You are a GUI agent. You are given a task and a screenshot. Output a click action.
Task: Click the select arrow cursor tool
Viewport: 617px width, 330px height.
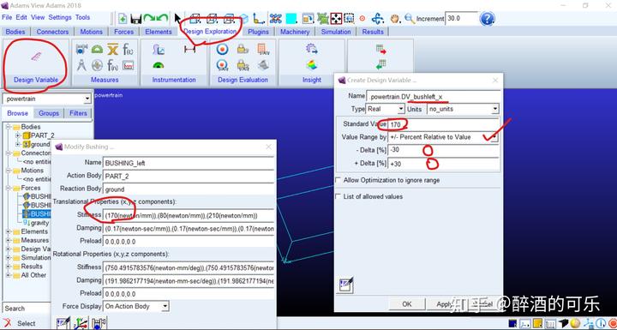click(x=178, y=18)
